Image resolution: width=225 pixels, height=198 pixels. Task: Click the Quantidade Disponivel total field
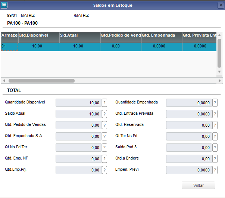coord(79,103)
